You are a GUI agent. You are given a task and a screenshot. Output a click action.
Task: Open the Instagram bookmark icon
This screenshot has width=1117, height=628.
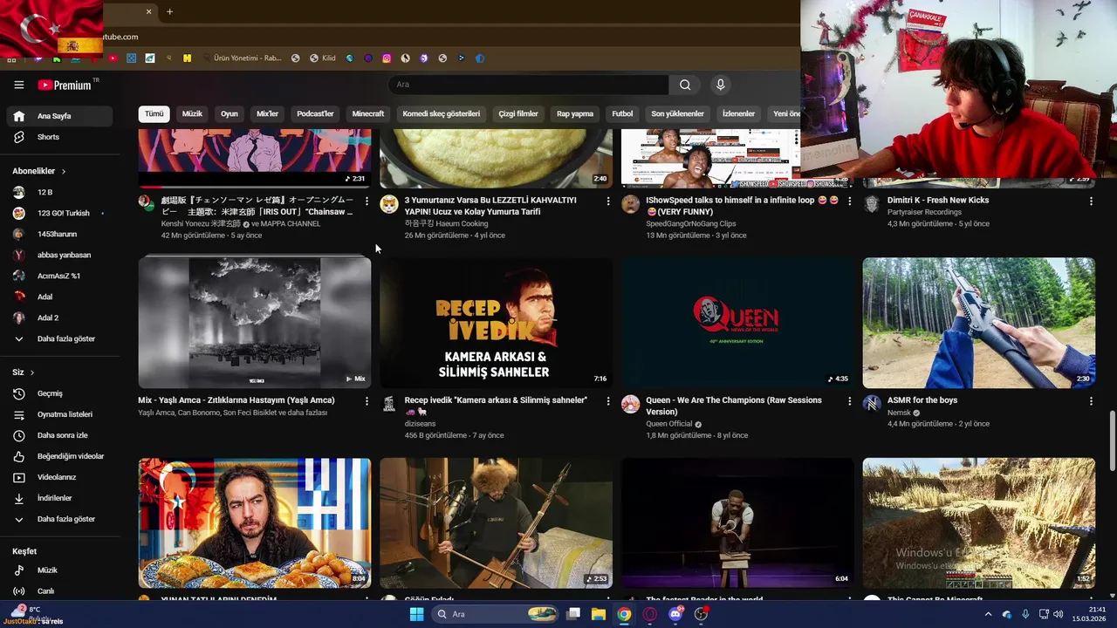(x=387, y=58)
